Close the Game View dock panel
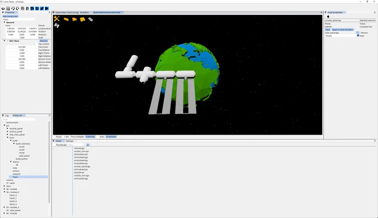 321,12
